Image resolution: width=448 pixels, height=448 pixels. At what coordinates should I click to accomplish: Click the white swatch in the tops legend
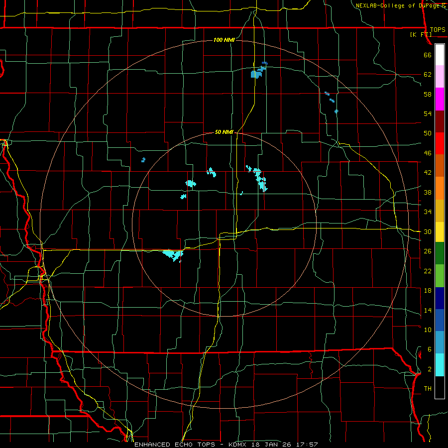(x=440, y=55)
